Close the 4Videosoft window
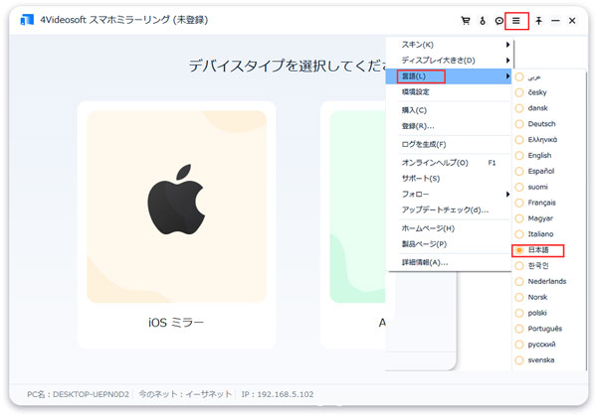 [x=572, y=21]
